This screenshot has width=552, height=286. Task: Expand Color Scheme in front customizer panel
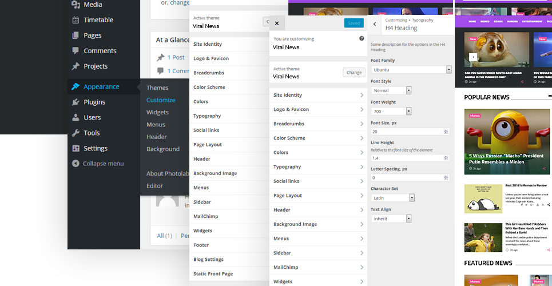[x=318, y=138]
